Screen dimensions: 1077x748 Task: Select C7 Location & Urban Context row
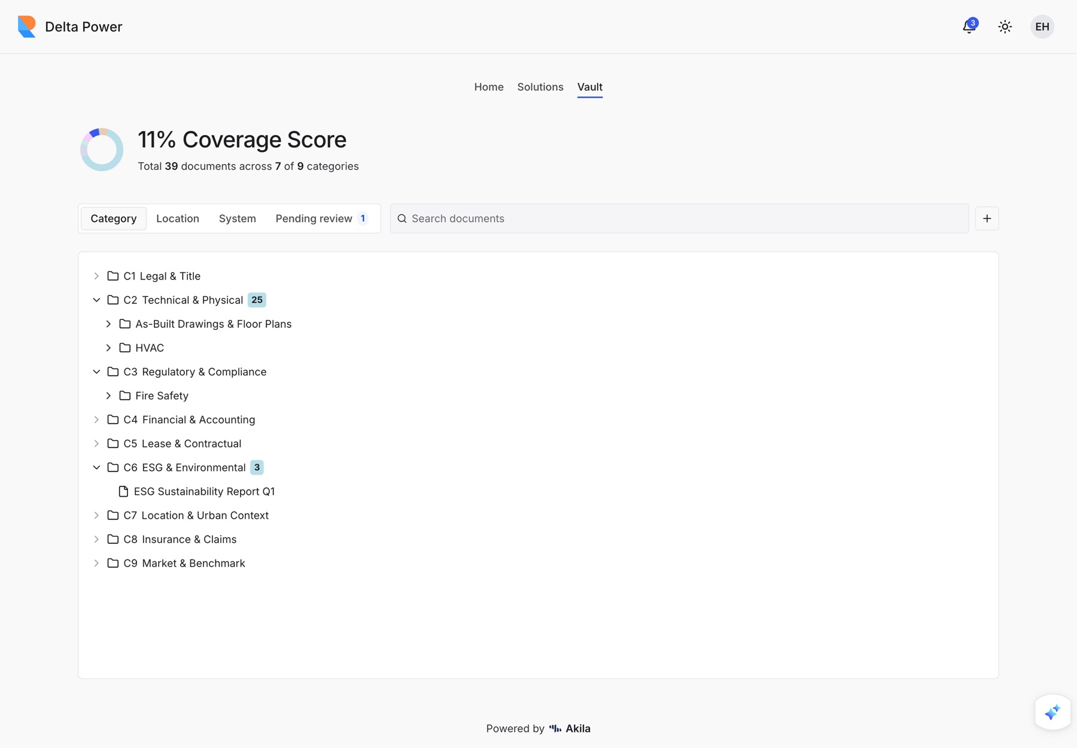(538, 515)
